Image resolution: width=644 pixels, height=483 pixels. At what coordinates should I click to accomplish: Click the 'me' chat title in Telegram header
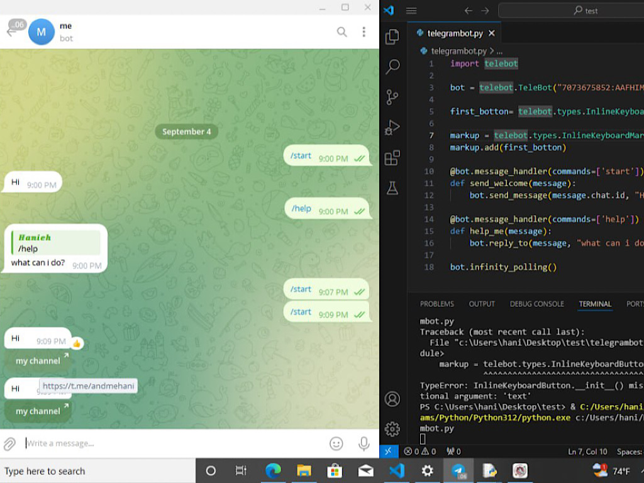(x=65, y=26)
